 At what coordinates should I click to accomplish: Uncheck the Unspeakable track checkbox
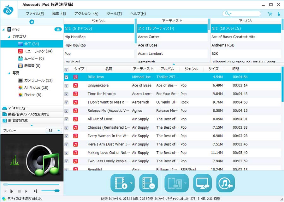click(x=66, y=86)
